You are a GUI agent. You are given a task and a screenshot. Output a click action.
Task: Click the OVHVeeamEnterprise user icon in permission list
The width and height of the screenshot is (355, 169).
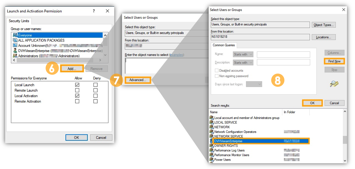15,51
